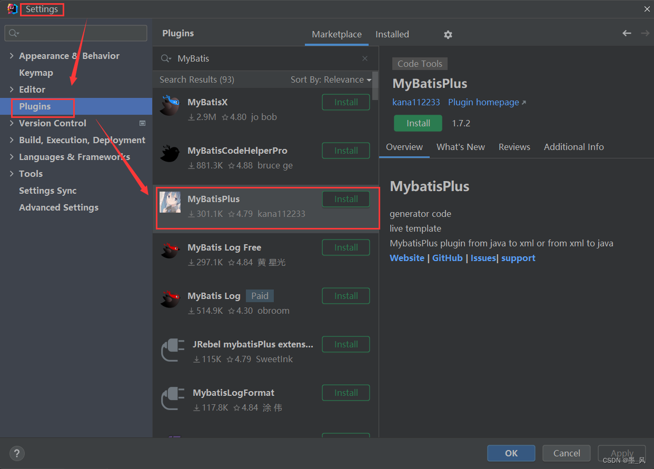
Task: Select Advanced Settings in the tree
Action: (x=59, y=207)
